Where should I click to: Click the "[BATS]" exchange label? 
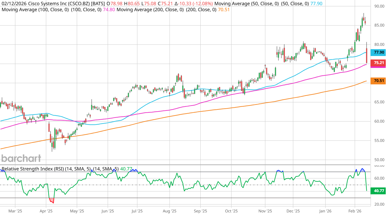(98, 4)
